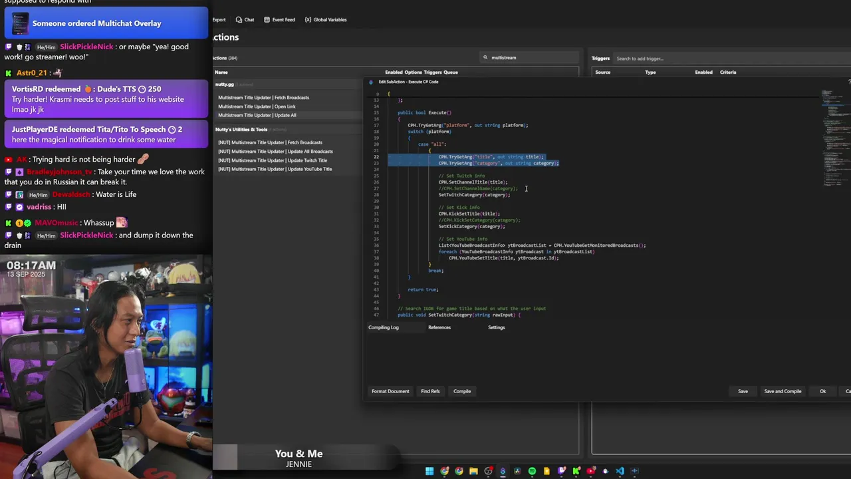Open the Twitch taskbar icon

coord(561,471)
